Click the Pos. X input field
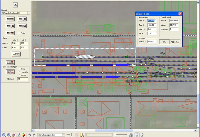 click(152, 21)
